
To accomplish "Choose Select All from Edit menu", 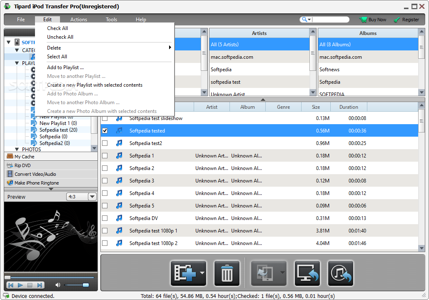I will tap(57, 56).
